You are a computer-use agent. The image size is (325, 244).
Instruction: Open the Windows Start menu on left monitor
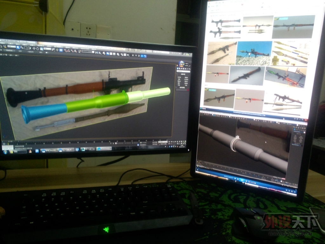click(5, 152)
